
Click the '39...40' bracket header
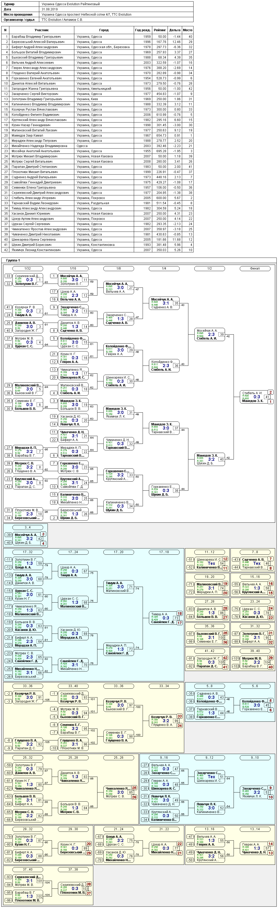pos(255,651)
